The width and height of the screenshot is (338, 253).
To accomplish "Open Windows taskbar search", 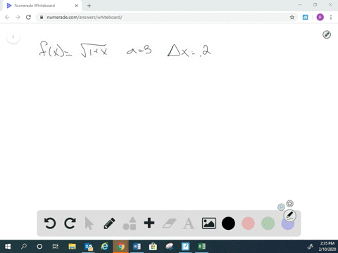I will pos(24,247).
